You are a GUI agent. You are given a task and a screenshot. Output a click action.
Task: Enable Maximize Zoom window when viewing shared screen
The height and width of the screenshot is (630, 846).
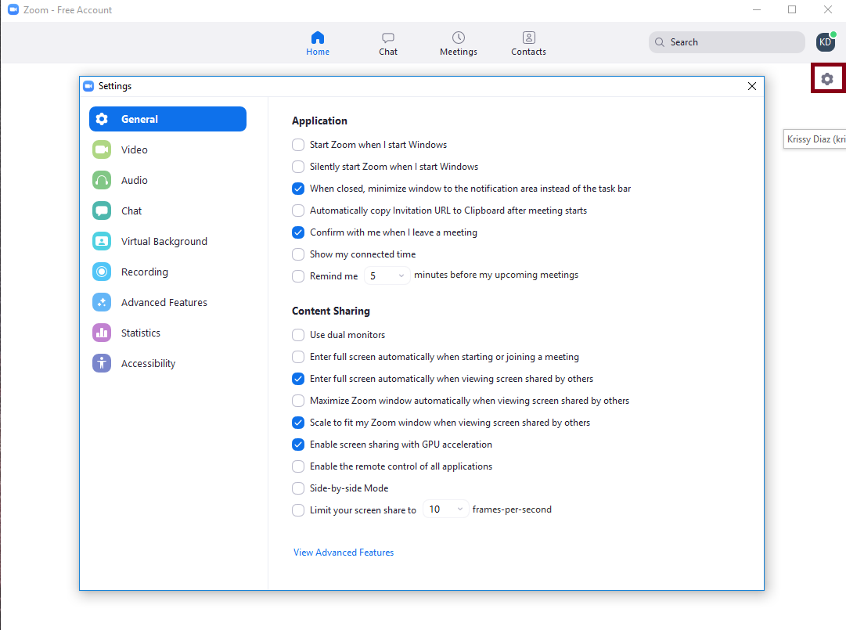pos(298,401)
